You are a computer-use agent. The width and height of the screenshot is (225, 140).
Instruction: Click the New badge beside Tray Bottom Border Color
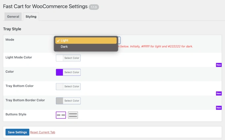(218, 108)
